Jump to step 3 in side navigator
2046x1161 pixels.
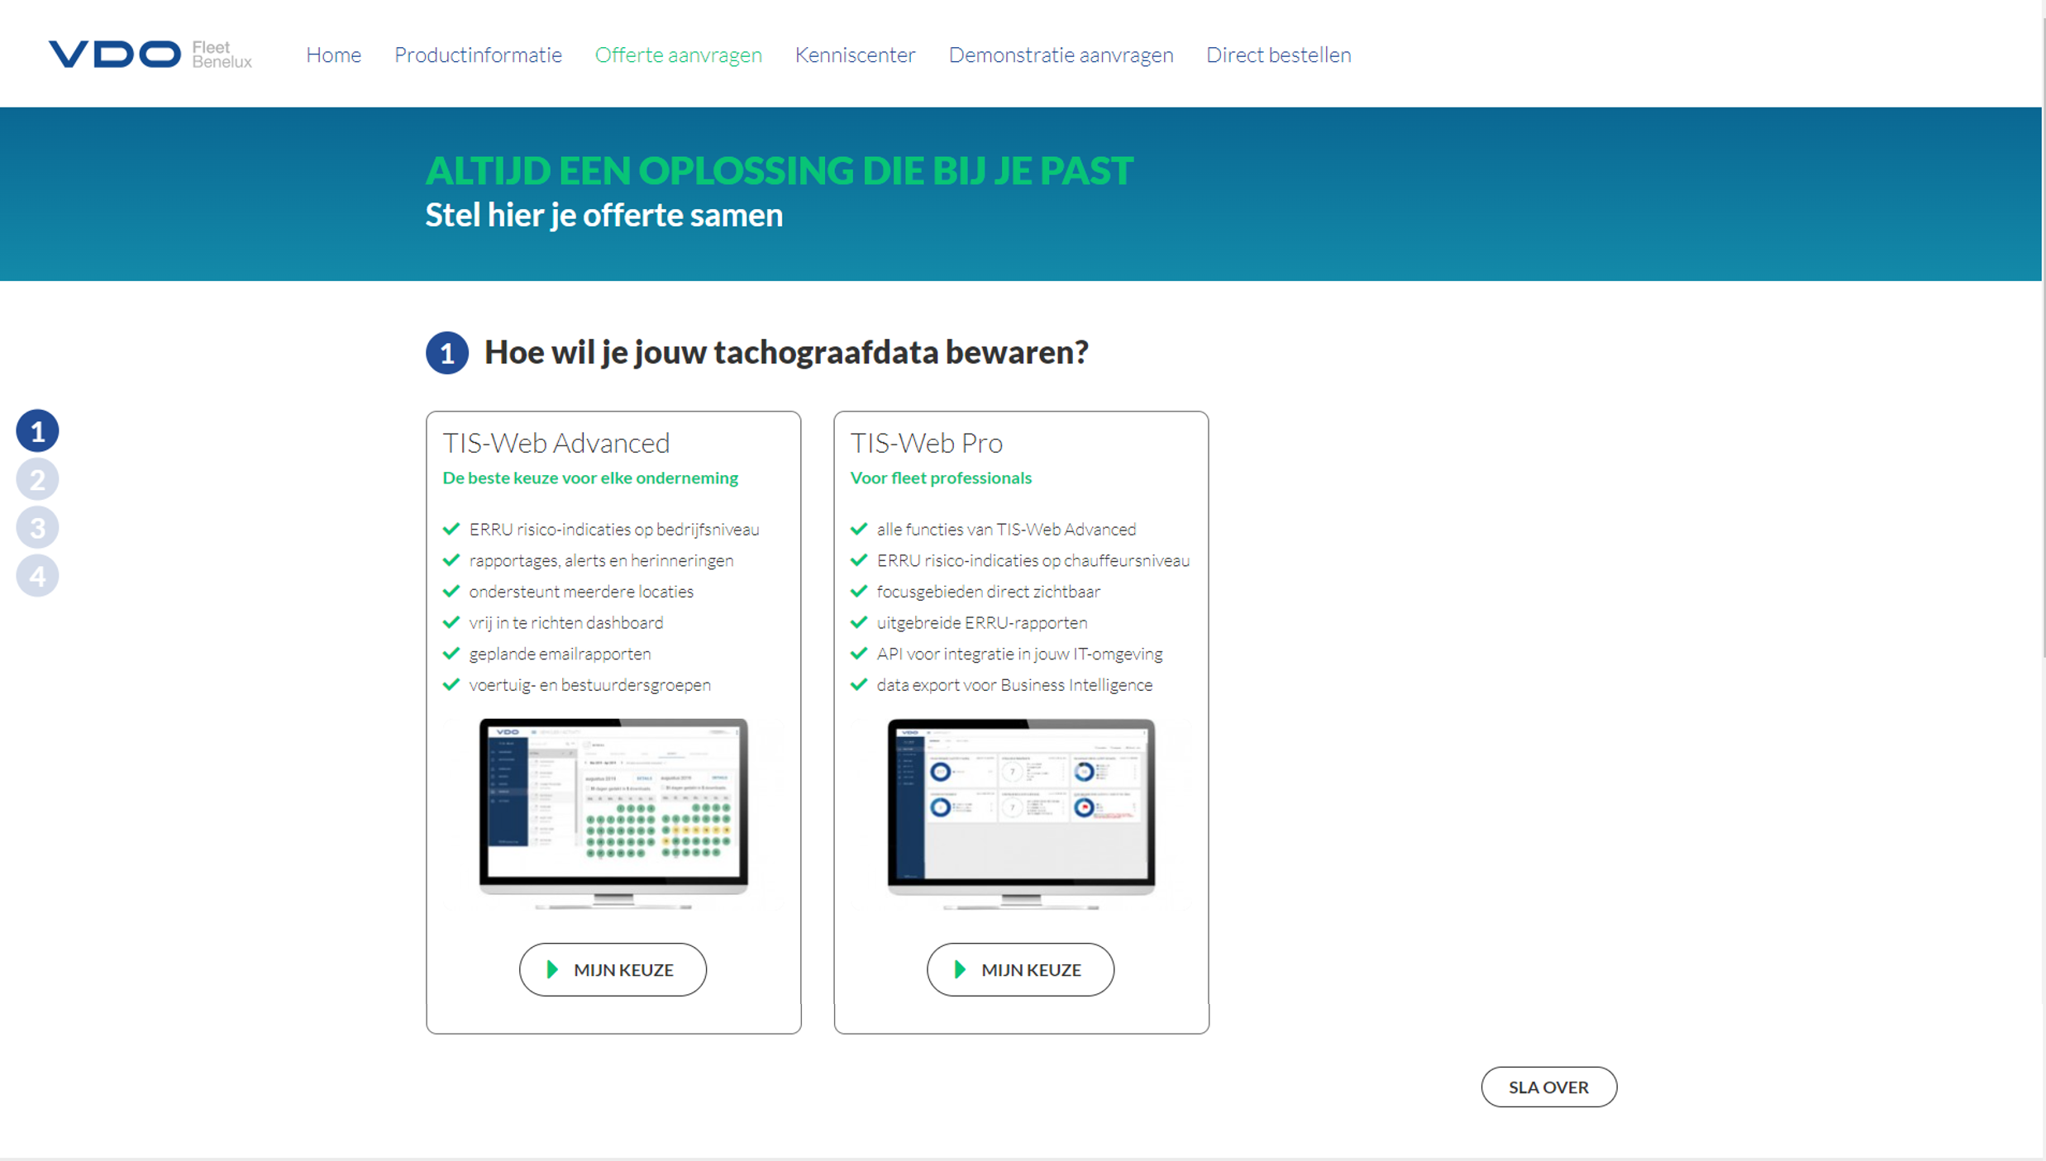click(x=37, y=527)
